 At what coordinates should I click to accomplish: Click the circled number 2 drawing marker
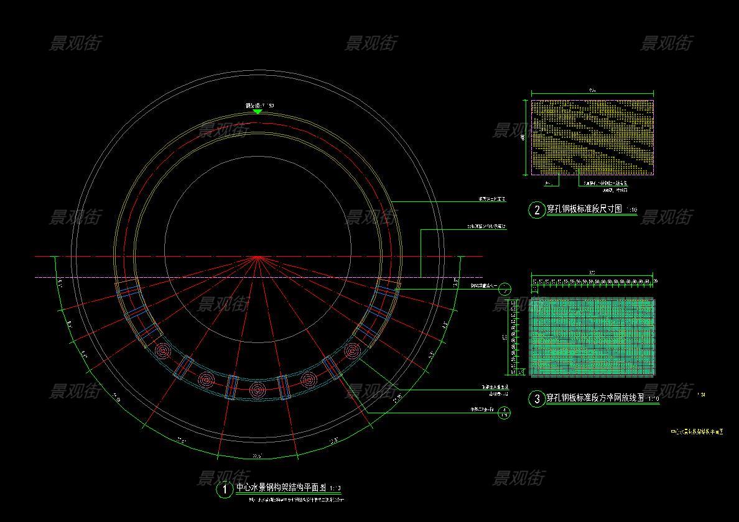pyautogui.click(x=537, y=210)
